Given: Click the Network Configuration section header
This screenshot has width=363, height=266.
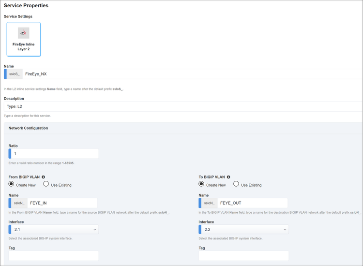Looking at the screenshot, I should pos(28,128).
